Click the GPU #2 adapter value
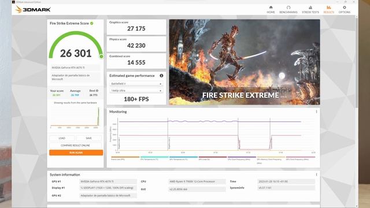 108,195
